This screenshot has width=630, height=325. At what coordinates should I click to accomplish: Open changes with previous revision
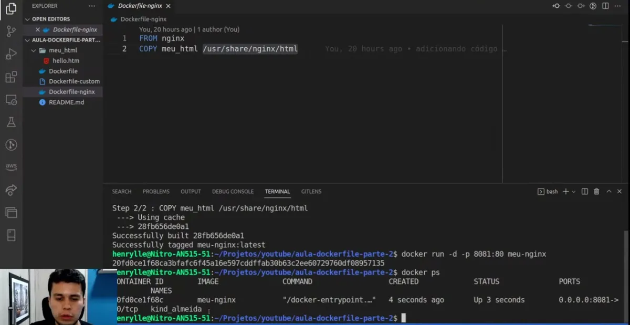tap(556, 6)
